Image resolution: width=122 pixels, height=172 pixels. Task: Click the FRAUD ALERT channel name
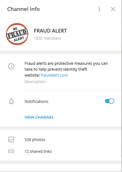50,31
